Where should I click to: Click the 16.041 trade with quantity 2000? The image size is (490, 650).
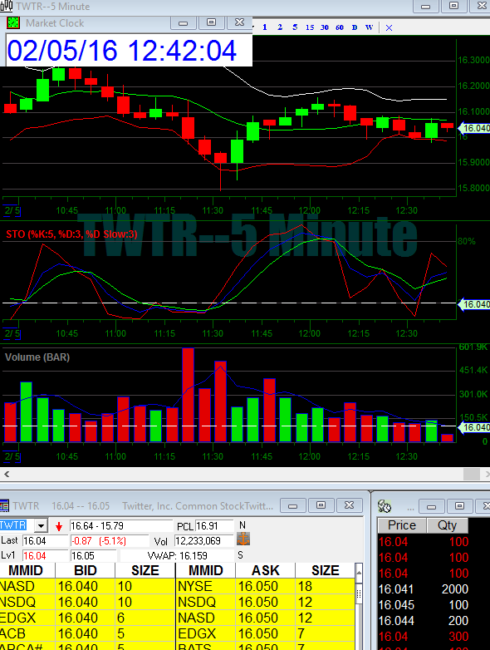click(x=424, y=589)
